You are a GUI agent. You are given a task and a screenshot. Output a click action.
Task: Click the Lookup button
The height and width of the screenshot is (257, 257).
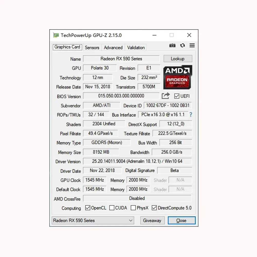click(178, 59)
